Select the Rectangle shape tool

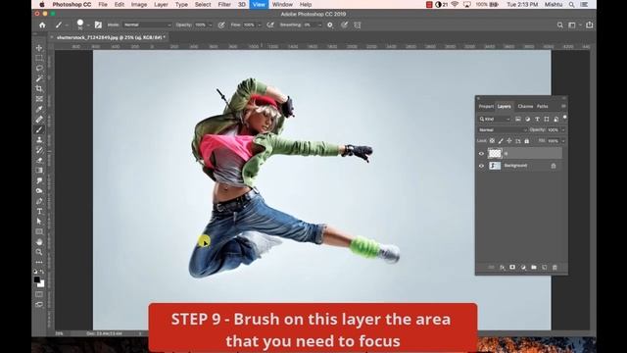coord(39,231)
